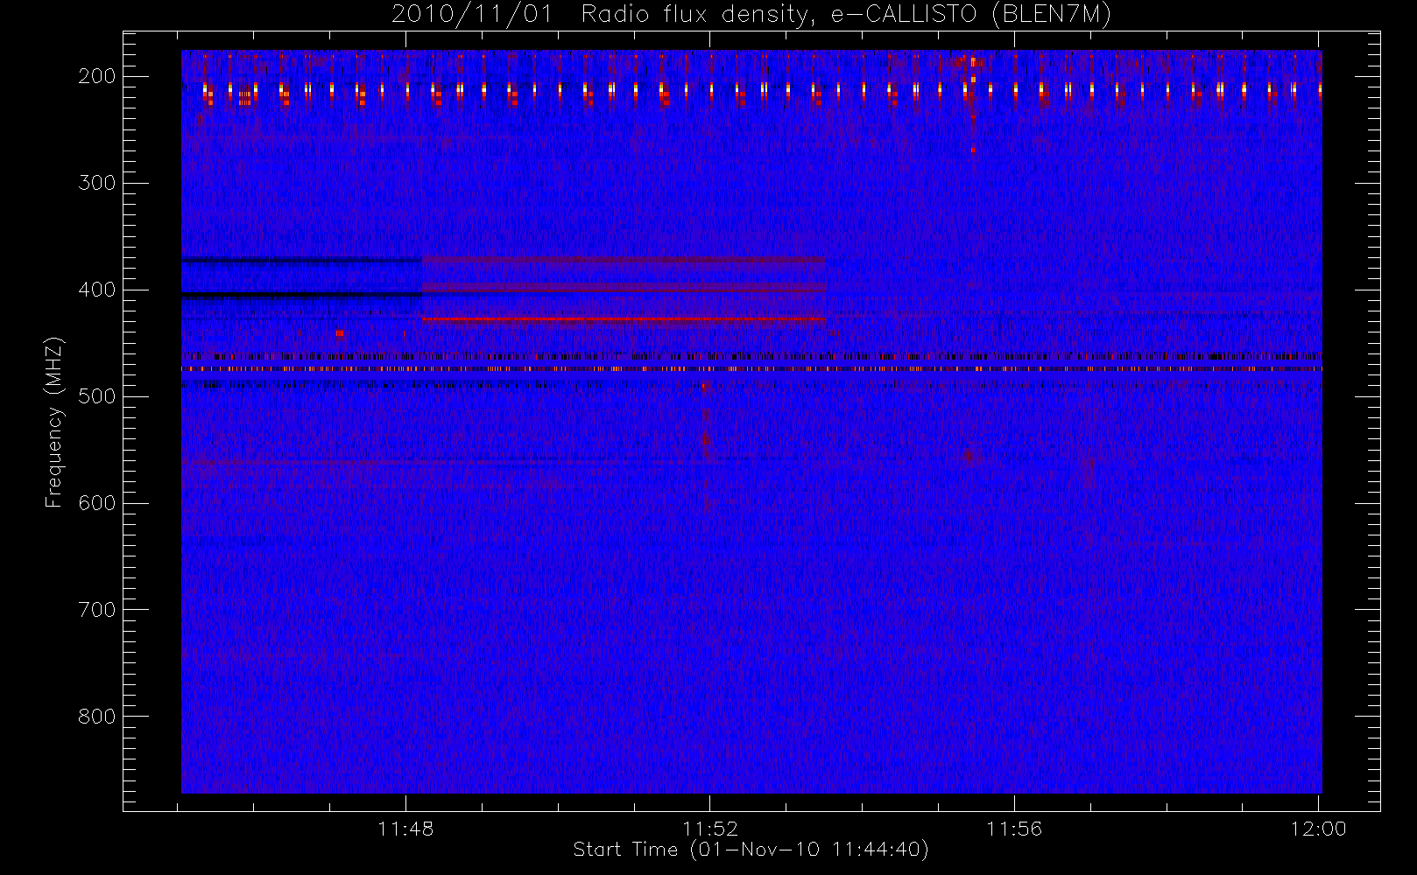Screen dimensions: 1417x875
Task: Click the Start Time axis label
Action: pos(751,850)
